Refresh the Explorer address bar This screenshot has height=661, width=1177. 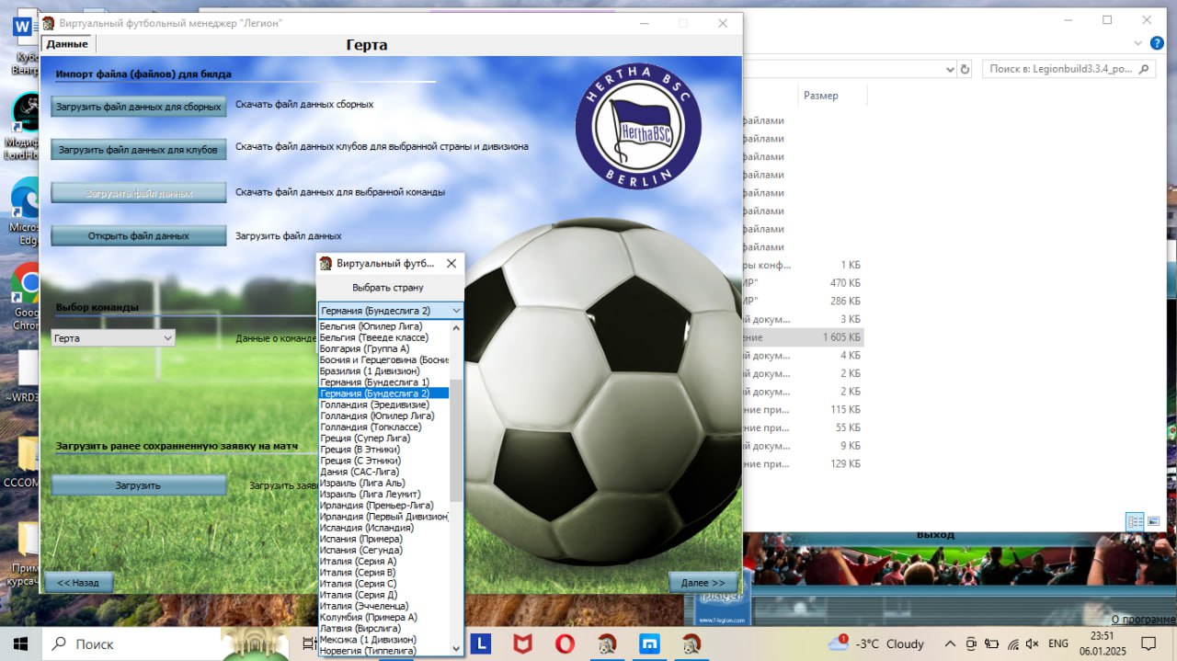[x=965, y=69]
